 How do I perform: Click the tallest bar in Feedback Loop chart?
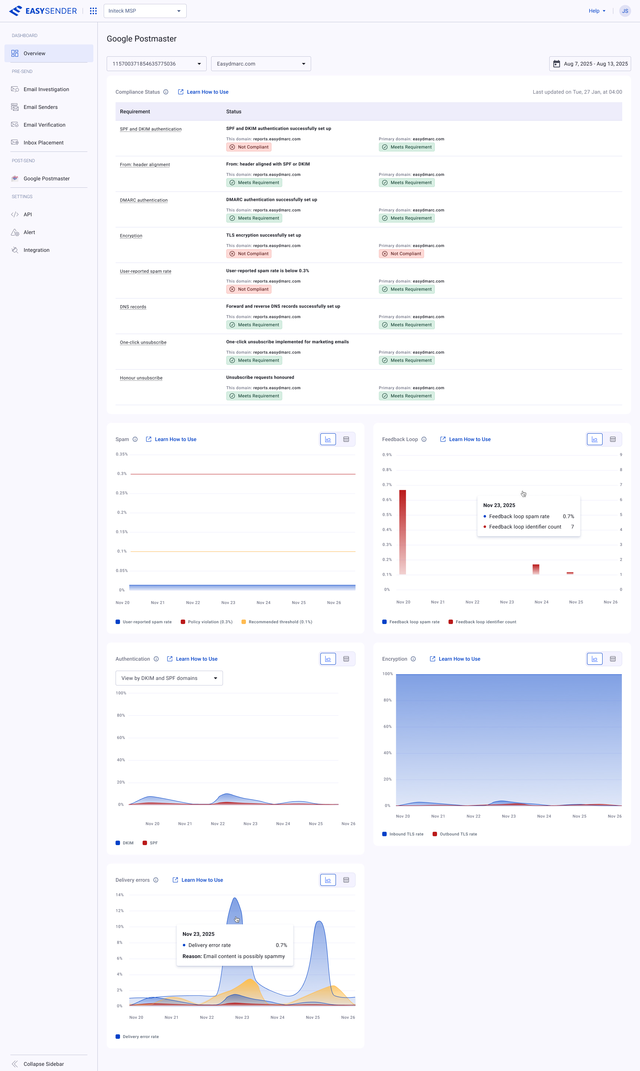(402, 532)
